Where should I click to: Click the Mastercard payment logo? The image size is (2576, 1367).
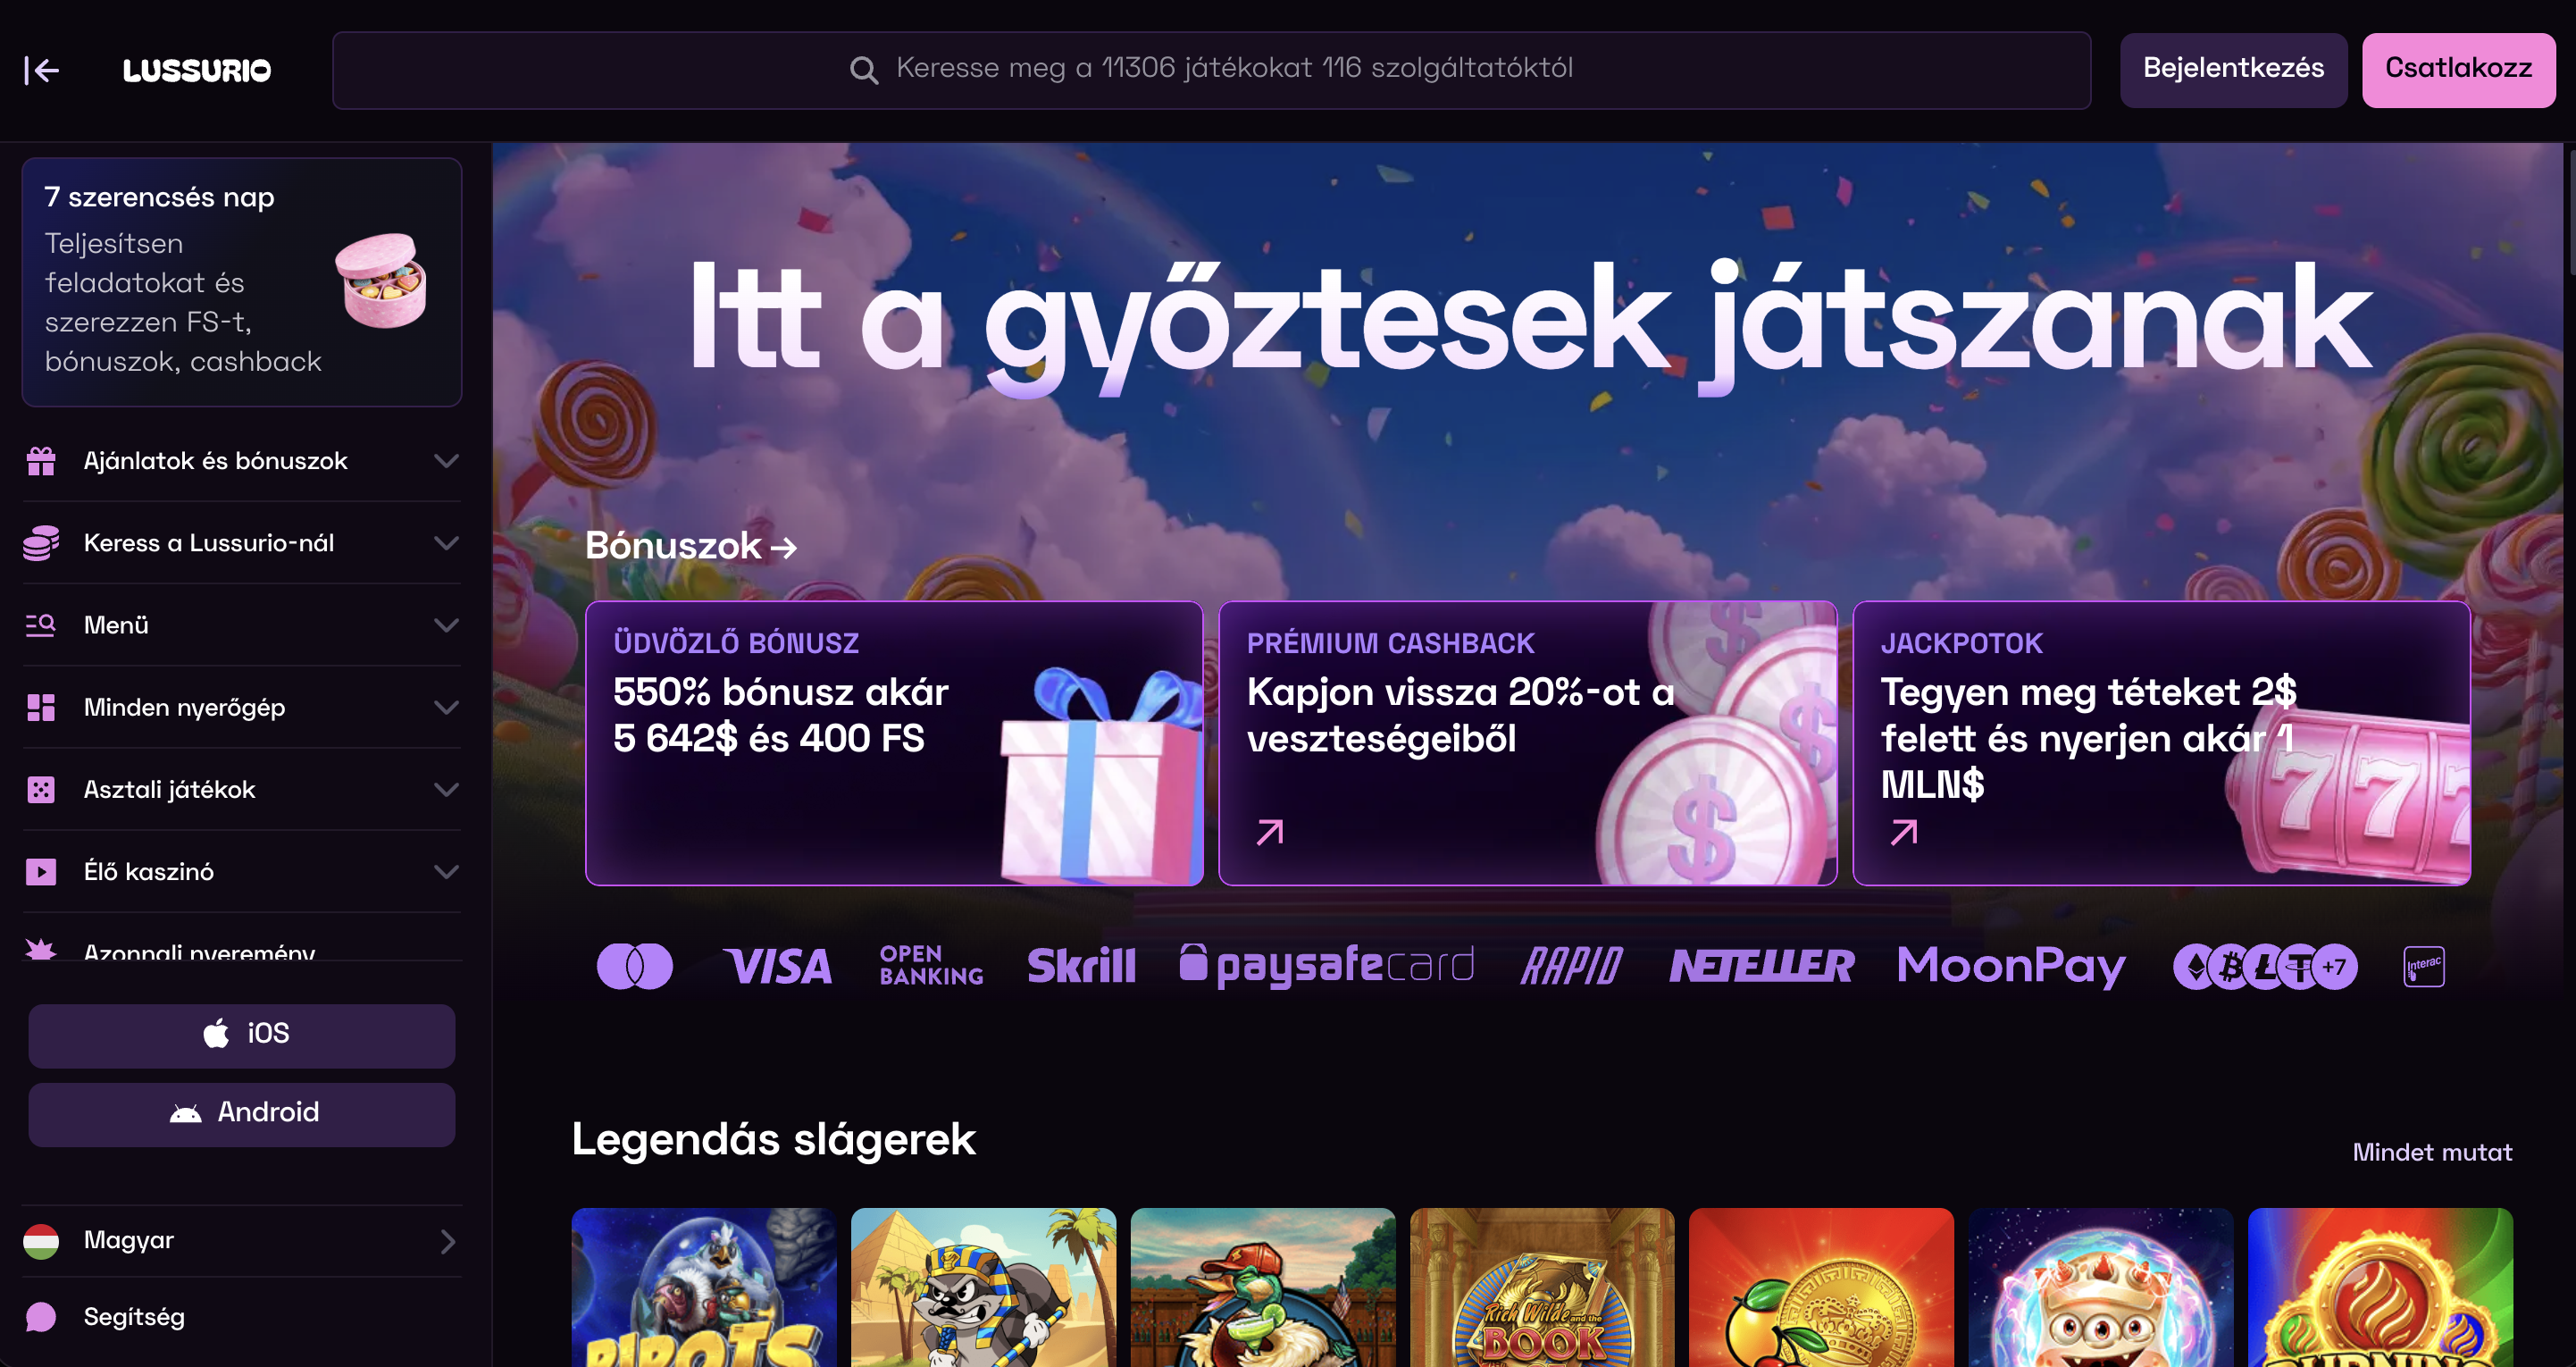(x=635, y=966)
